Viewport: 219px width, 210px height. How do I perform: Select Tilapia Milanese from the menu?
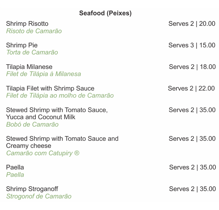pos(29,67)
